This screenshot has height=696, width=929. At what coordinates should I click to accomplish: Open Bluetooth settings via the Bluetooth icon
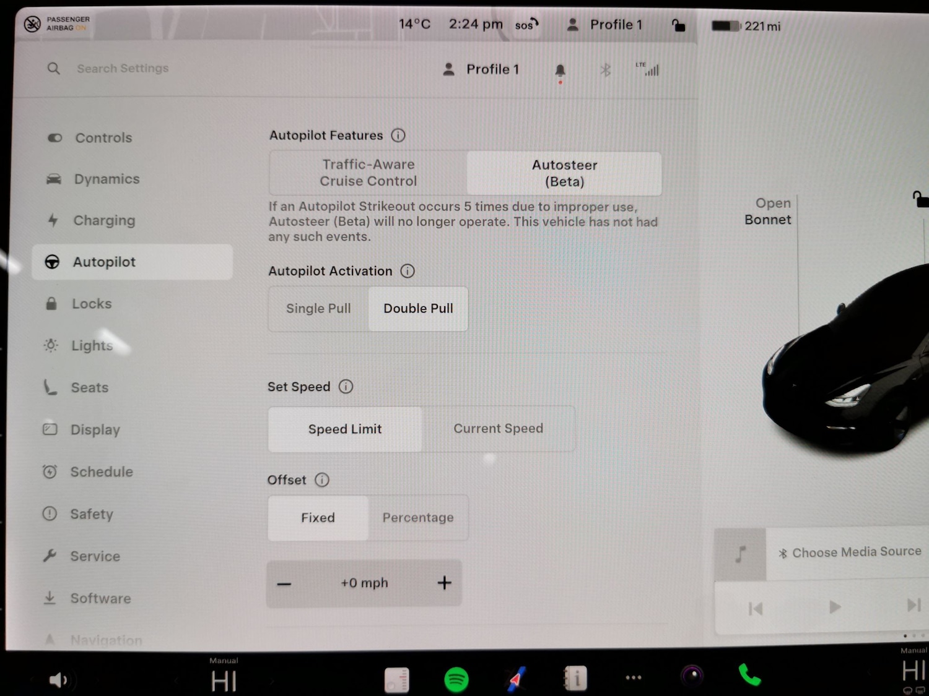tap(605, 69)
